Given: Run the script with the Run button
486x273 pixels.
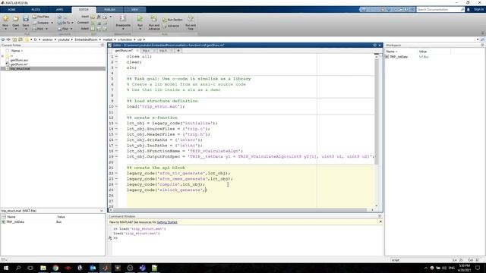Looking at the screenshot, I should point(140,19).
